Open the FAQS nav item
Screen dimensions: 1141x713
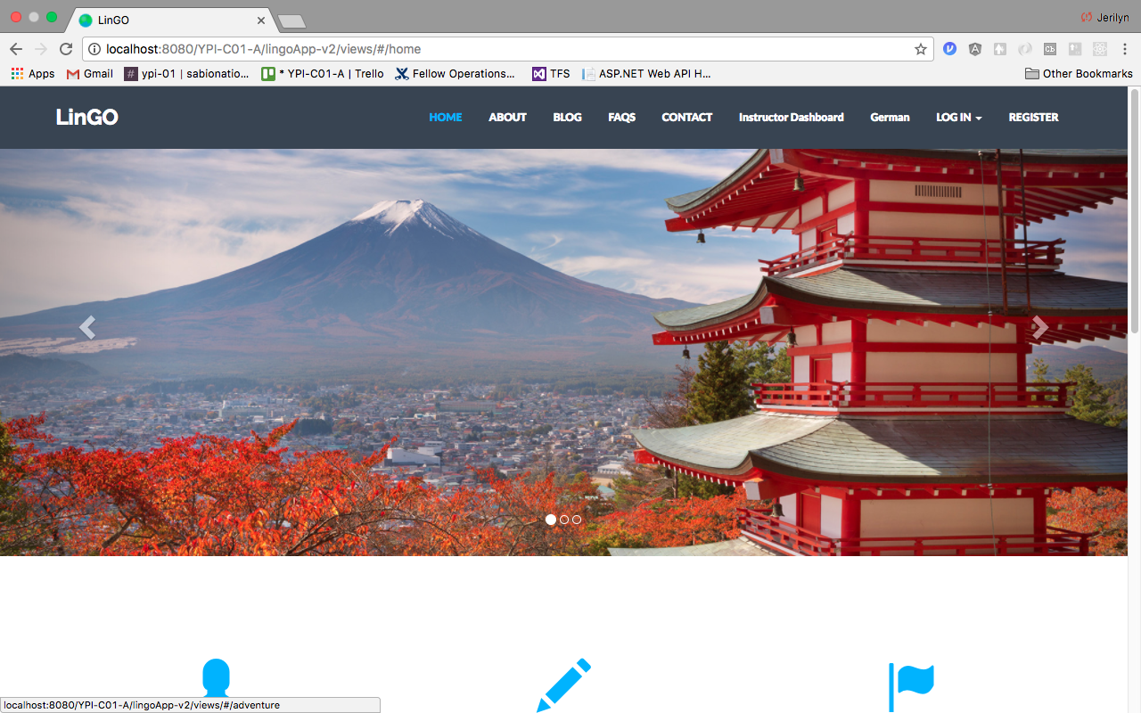click(x=621, y=118)
